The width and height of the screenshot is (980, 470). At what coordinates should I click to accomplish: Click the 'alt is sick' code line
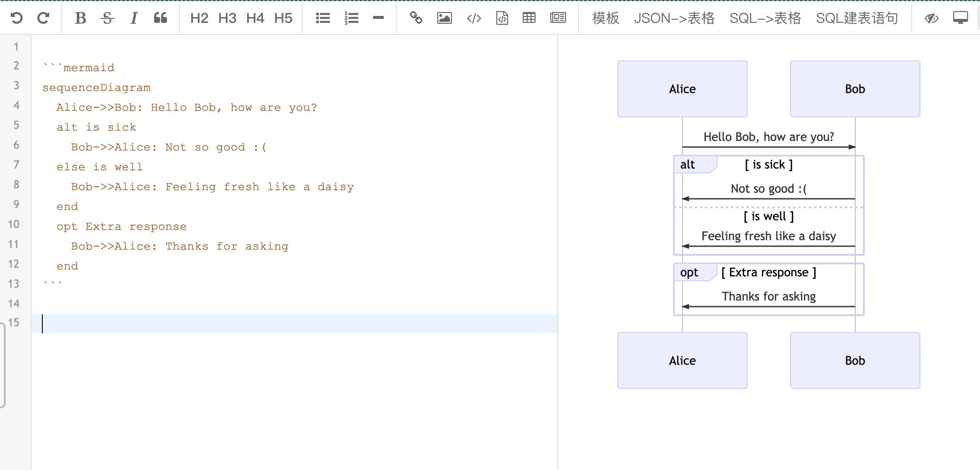tap(96, 127)
